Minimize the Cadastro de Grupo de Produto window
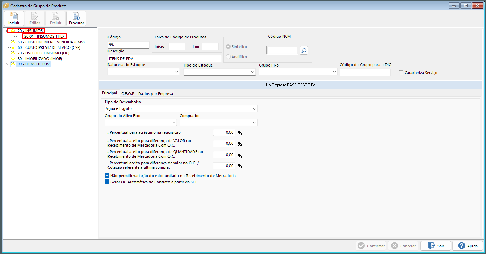The width and height of the screenshot is (486, 254). click(x=454, y=5)
